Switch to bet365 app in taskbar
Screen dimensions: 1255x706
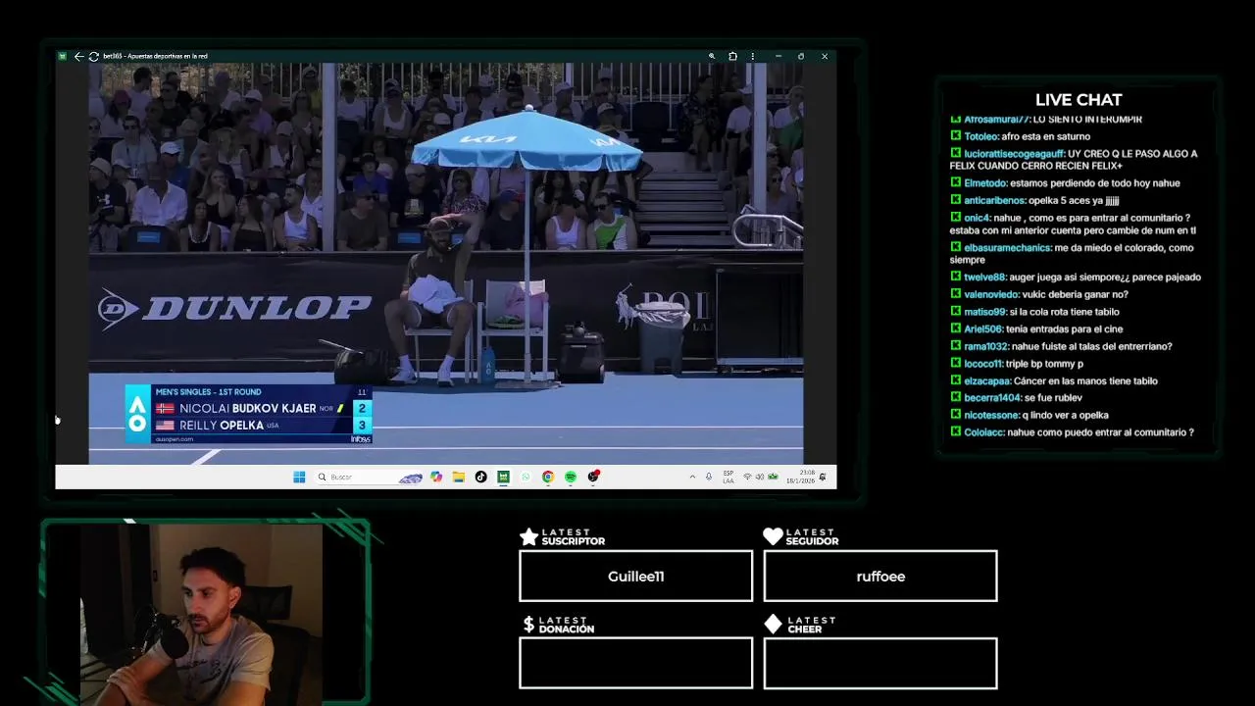[x=503, y=477]
